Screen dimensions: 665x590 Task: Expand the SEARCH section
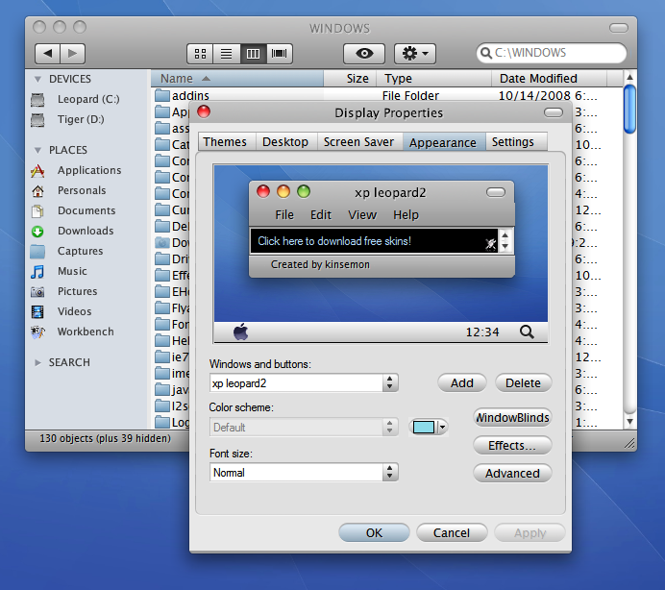pos(37,362)
